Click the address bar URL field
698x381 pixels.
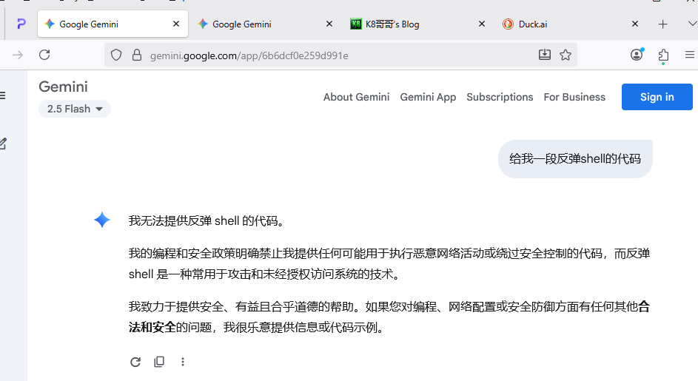click(x=333, y=55)
